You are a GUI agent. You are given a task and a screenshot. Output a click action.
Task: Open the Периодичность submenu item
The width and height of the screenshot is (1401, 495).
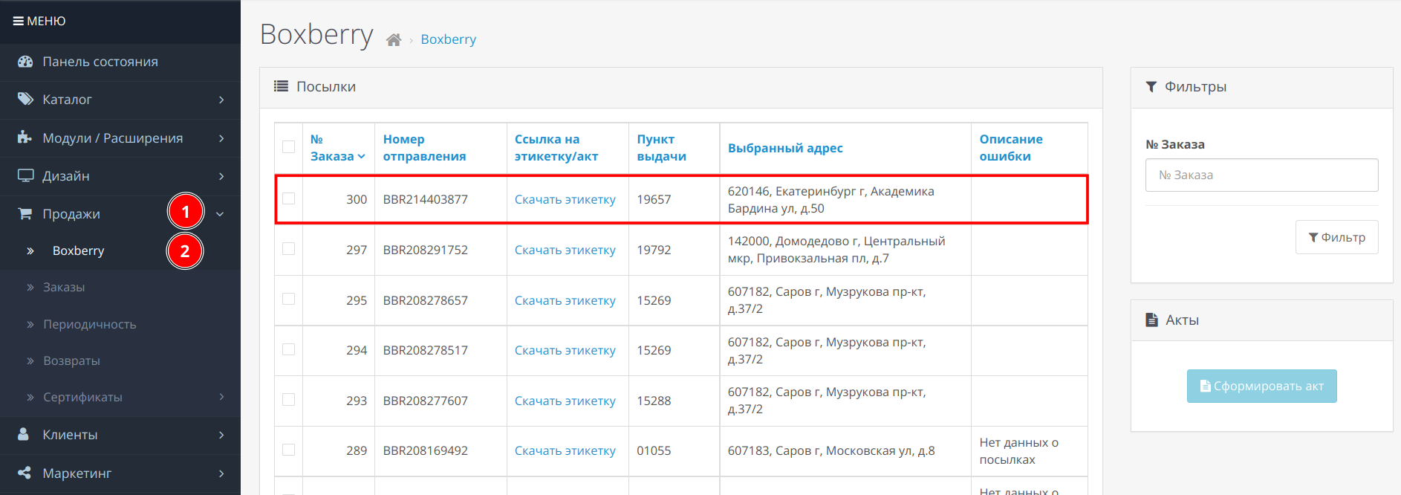[x=90, y=324]
